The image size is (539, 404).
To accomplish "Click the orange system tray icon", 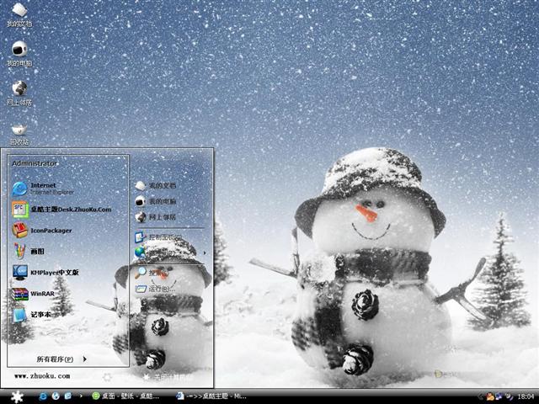I will pyautogui.click(x=490, y=396).
